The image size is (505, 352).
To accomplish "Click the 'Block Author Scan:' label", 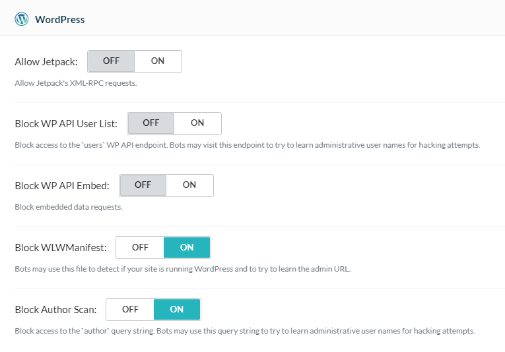I will click(55, 310).
